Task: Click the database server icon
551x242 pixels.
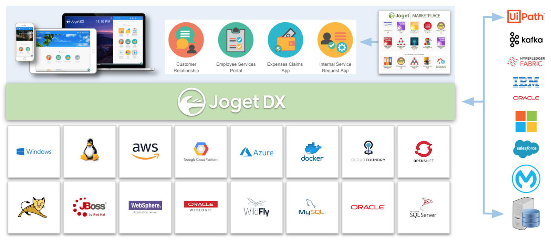Action: [526, 214]
